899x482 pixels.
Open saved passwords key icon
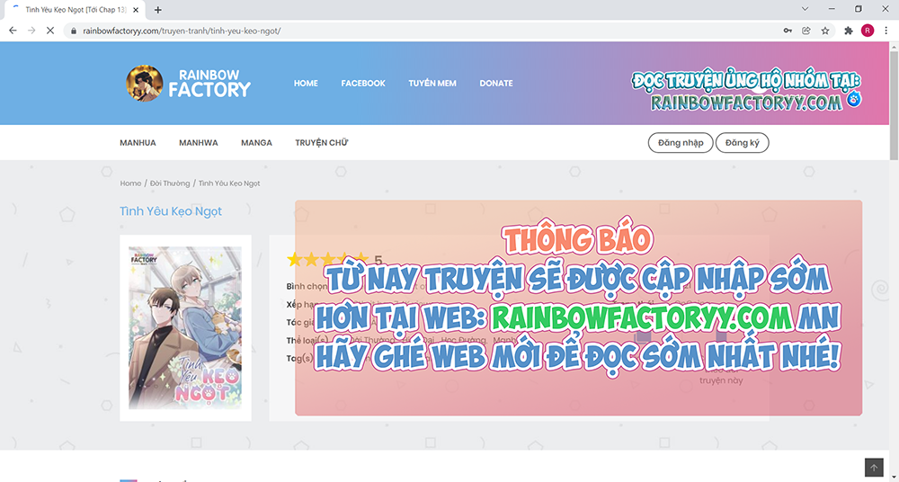788,30
